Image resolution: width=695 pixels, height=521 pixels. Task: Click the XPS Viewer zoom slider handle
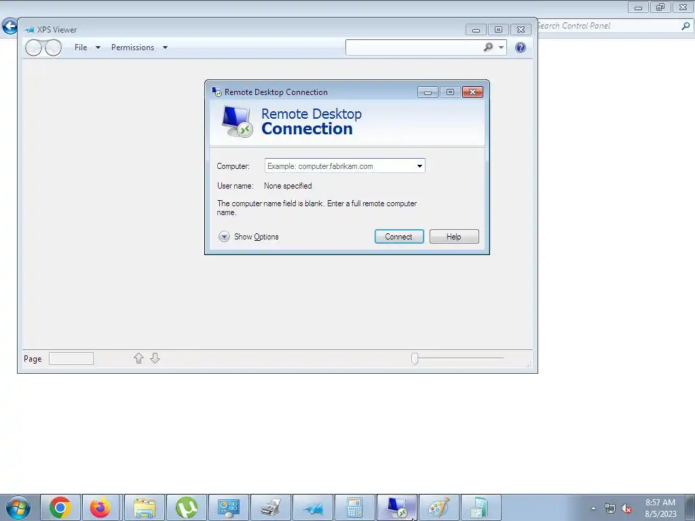[x=415, y=358]
